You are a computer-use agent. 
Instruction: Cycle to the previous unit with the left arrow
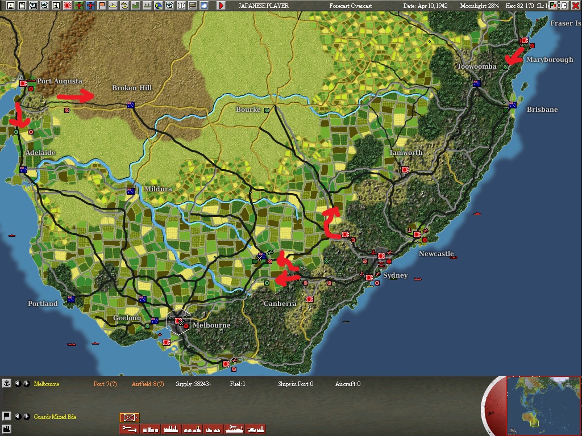click(18, 416)
